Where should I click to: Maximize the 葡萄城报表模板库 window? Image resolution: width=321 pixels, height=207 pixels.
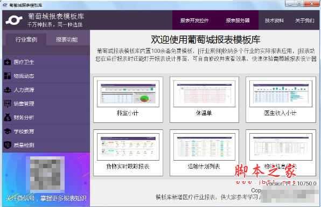point(299,4)
